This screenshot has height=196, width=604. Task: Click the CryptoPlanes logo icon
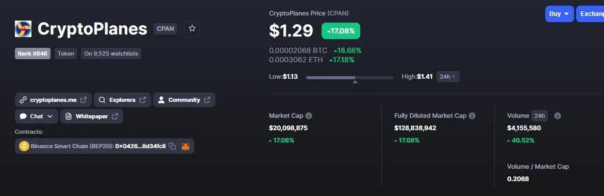point(23,29)
